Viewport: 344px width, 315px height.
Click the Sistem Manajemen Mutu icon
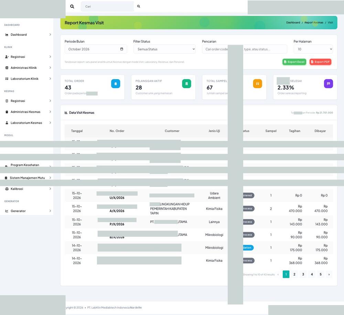pos(6,178)
